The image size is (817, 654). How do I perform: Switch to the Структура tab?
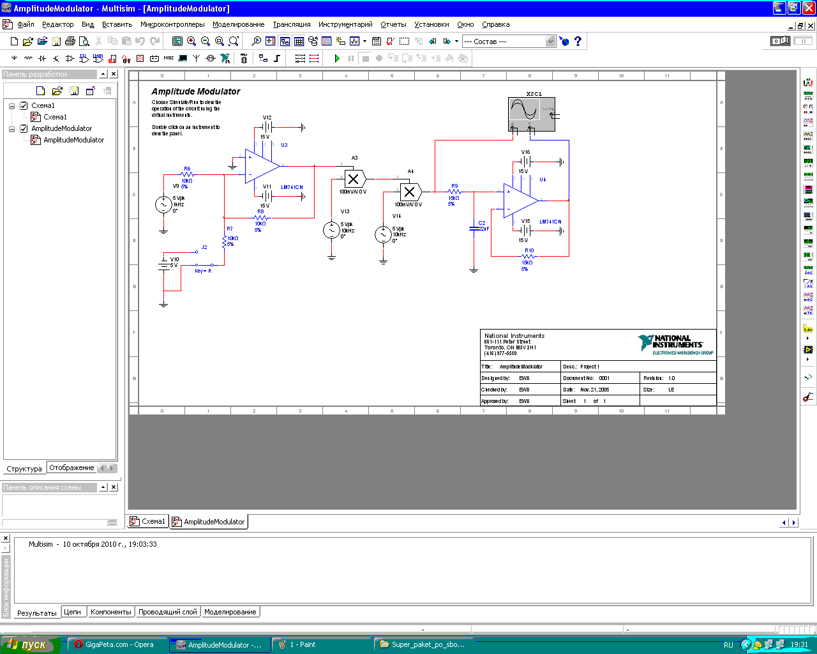tap(24, 469)
